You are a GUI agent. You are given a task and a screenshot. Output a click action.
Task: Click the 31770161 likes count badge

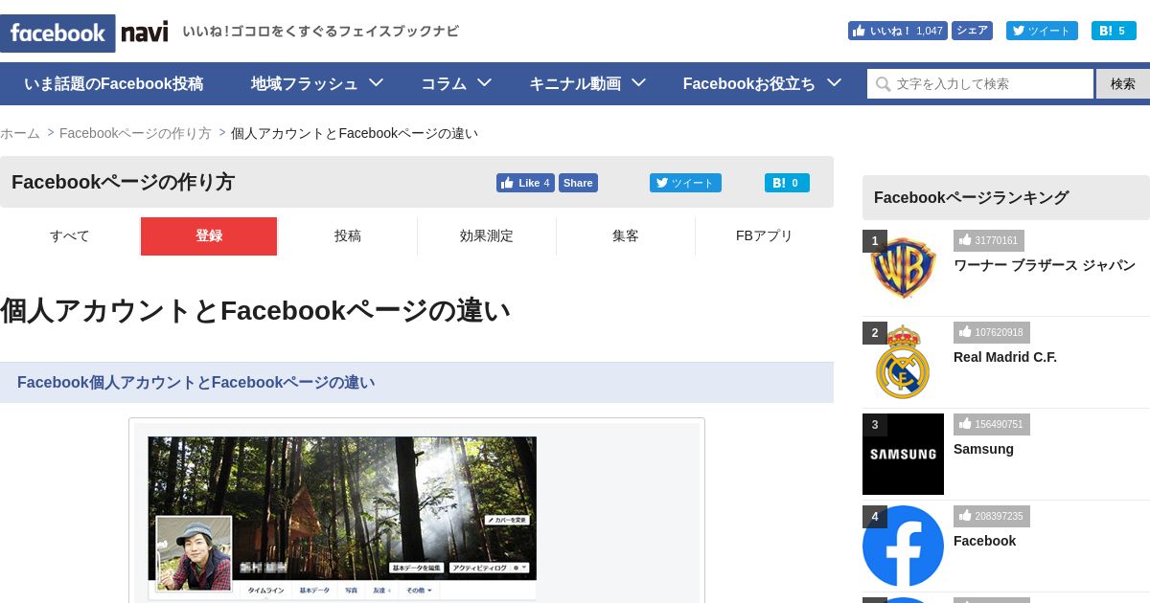pyautogui.click(x=989, y=240)
